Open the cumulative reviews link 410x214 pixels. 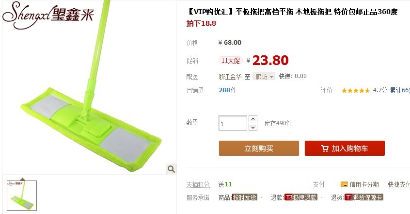coord(400,90)
